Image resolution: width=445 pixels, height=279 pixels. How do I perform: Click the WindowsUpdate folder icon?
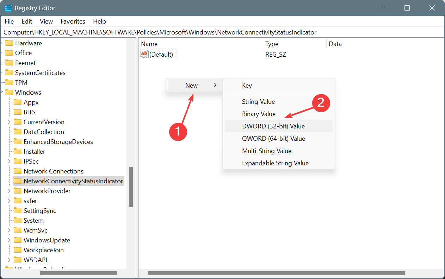pos(18,240)
